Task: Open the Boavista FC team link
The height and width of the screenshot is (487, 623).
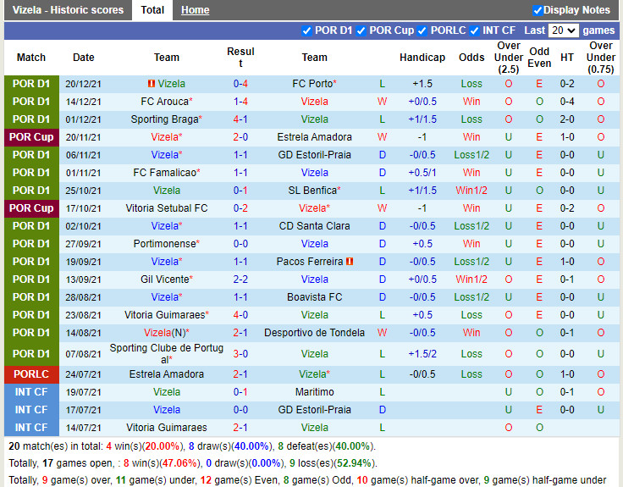Action: 314,297
